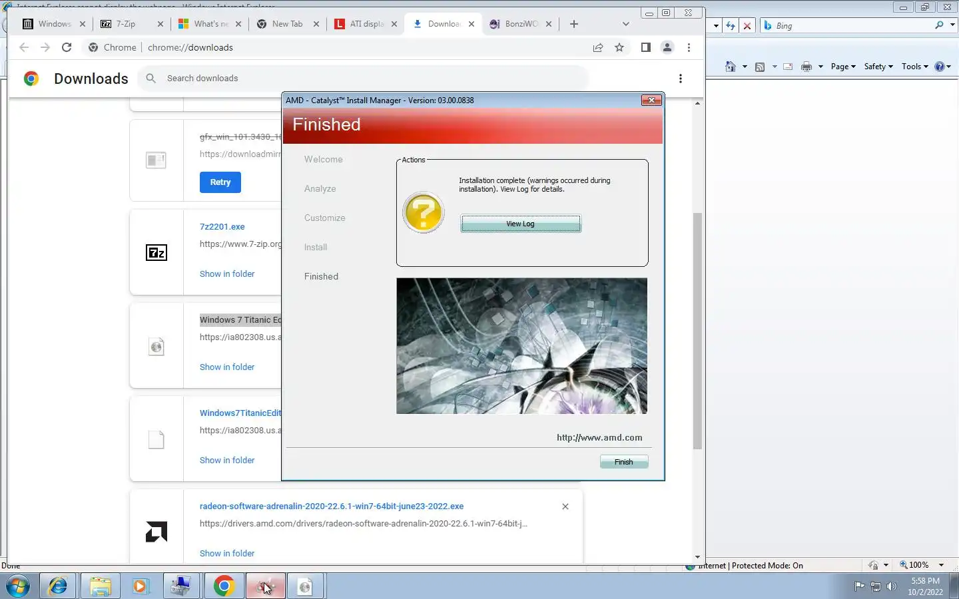
Task: Open the IE Page menu
Action: [x=843, y=67]
